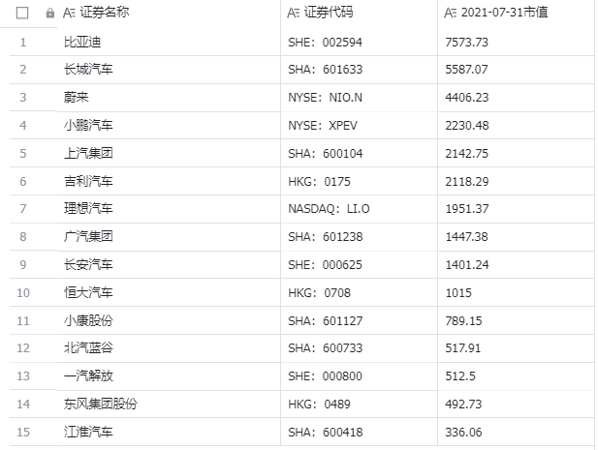Image resolution: width=598 pixels, height=450 pixels.
Task: Click the text-type icon of the 2021-07-31市值 column
Action: (x=450, y=14)
